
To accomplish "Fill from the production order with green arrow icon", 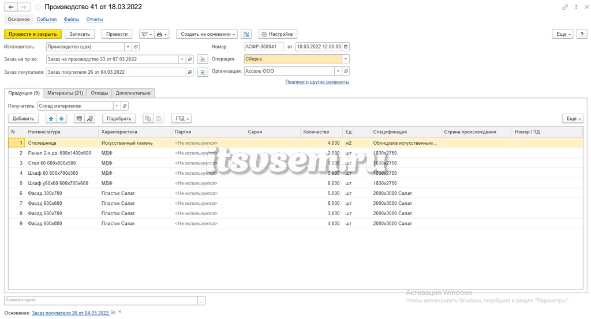I will point(203,59).
